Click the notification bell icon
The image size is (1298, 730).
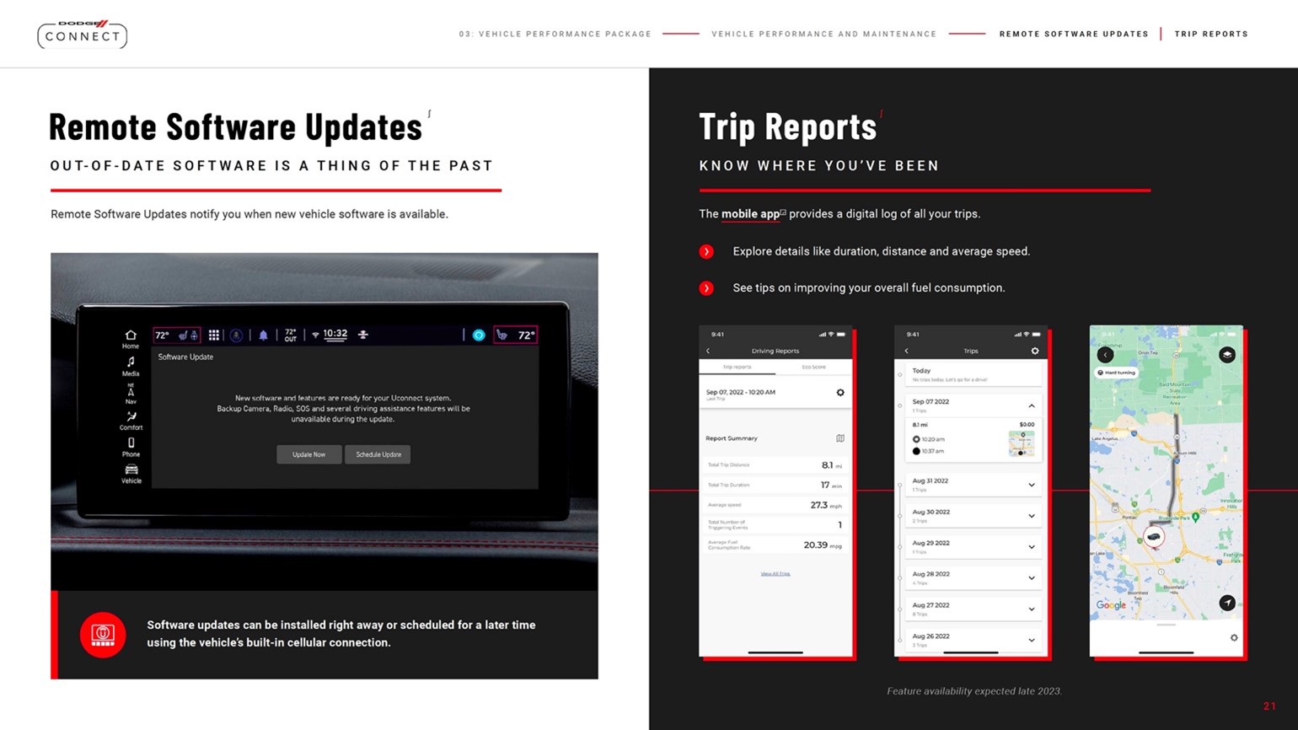coord(263,335)
